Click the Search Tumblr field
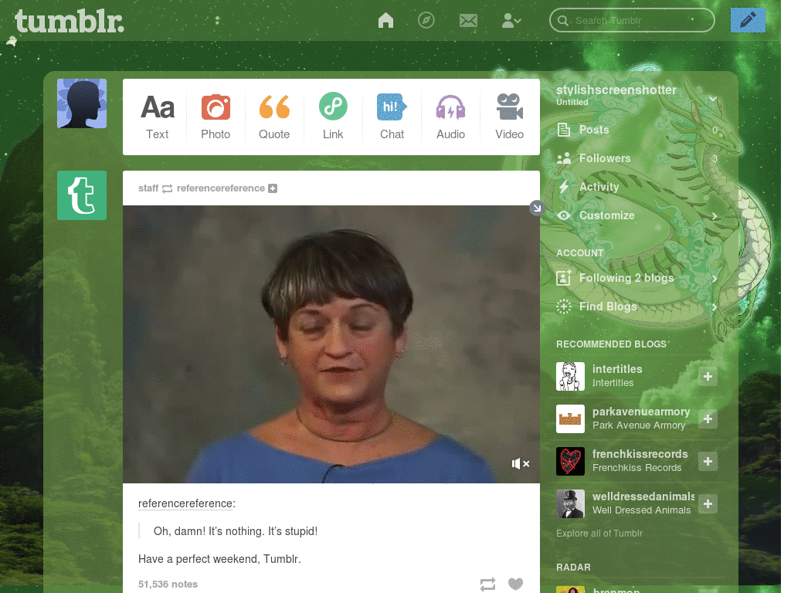This screenshot has height=593, width=791. (x=632, y=20)
